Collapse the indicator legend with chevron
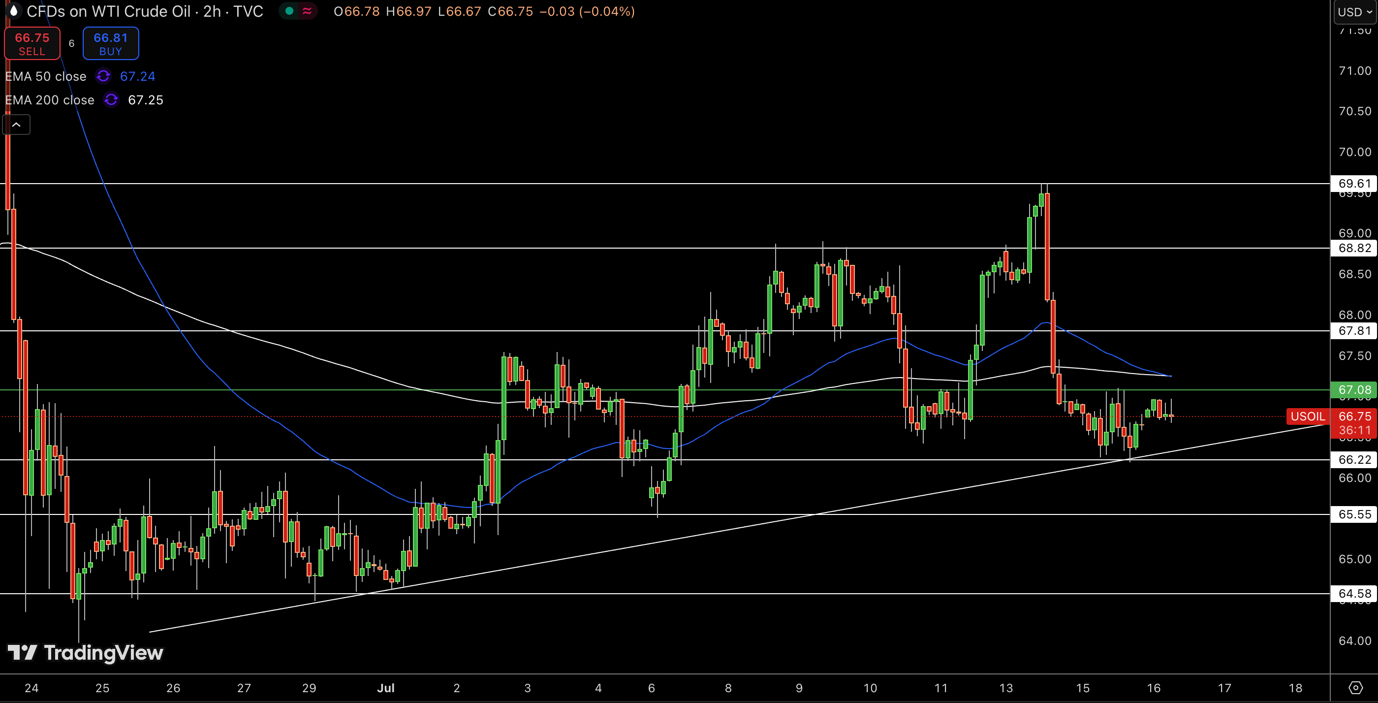1378x703 pixels. (x=17, y=125)
